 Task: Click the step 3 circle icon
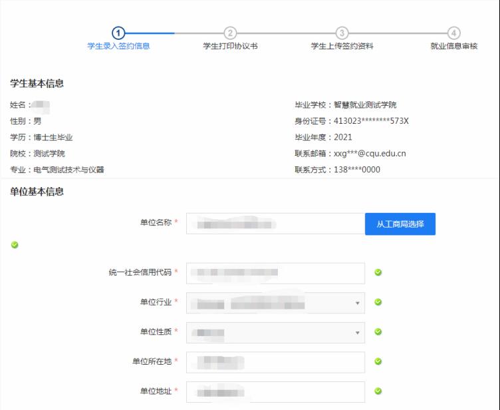[342, 33]
